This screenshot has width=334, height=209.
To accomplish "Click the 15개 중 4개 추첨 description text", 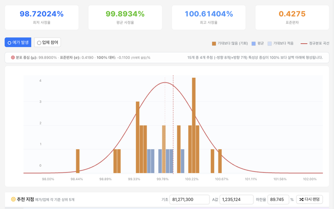I will (x=255, y=58).
